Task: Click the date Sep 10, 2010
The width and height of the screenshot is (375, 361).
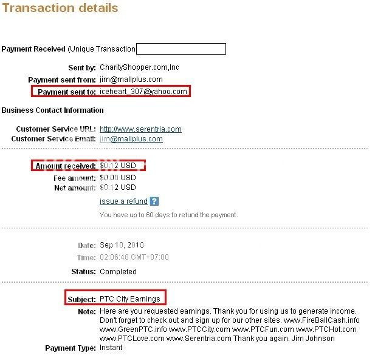Action: [123, 245]
